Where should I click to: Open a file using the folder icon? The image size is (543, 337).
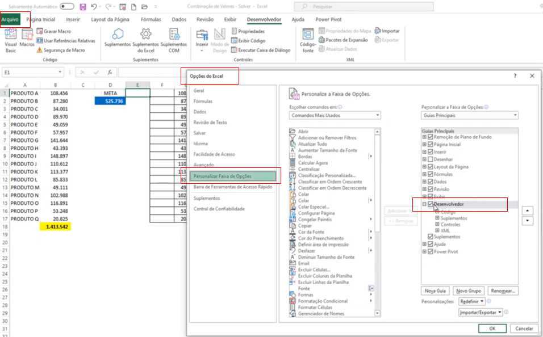click(x=144, y=7)
